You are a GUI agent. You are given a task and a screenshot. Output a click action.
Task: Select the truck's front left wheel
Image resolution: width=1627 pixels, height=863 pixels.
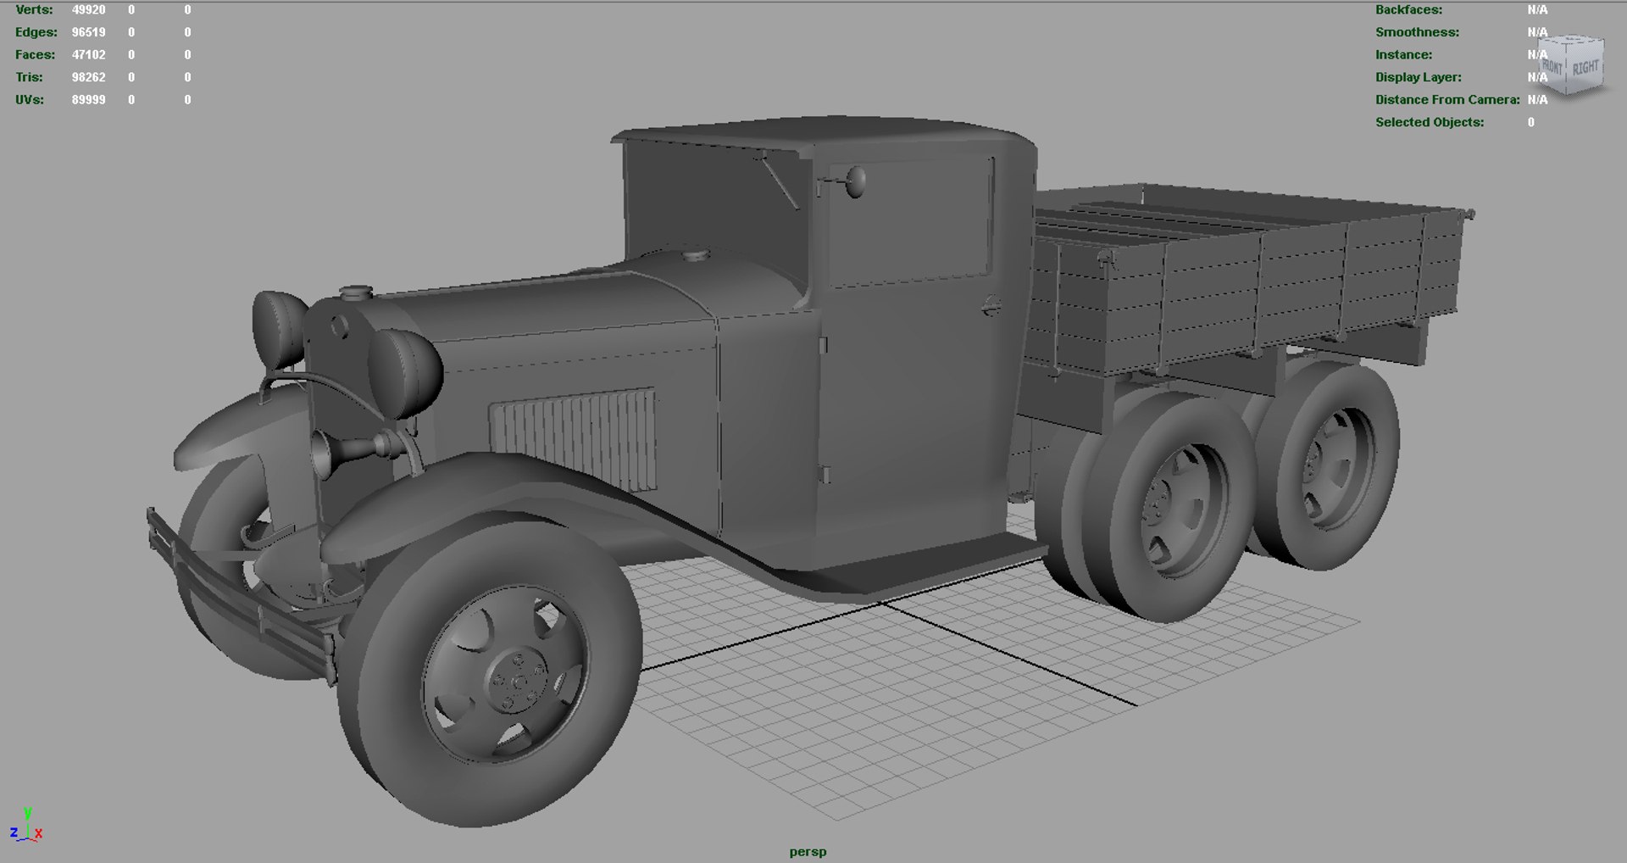489,668
